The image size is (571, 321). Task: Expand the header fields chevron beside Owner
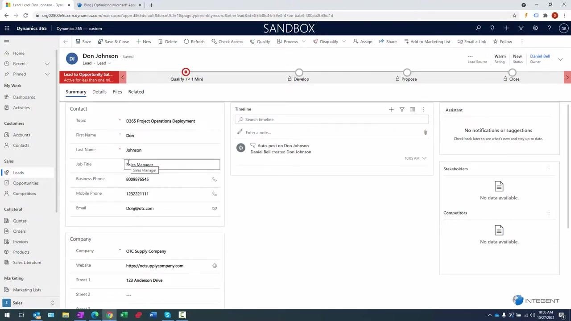click(560, 59)
